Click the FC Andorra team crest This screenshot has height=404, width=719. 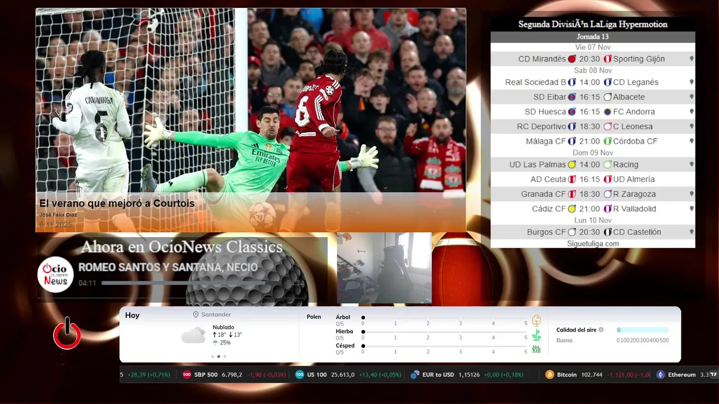[607, 112]
